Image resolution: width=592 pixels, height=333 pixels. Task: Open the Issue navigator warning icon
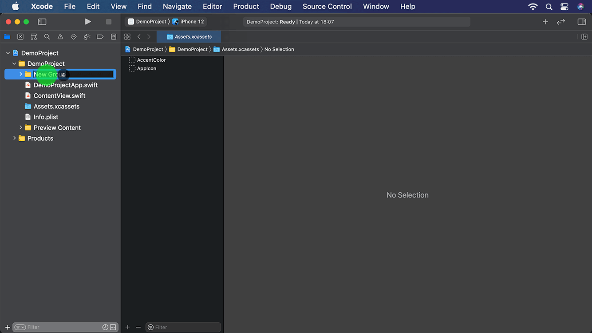click(x=60, y=37)
